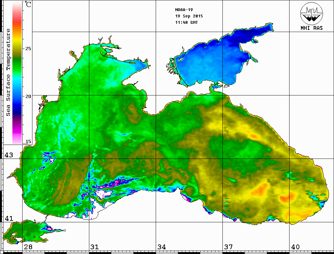Click longitude label '28'
This screenshot has height=254, width=334.
28,247
